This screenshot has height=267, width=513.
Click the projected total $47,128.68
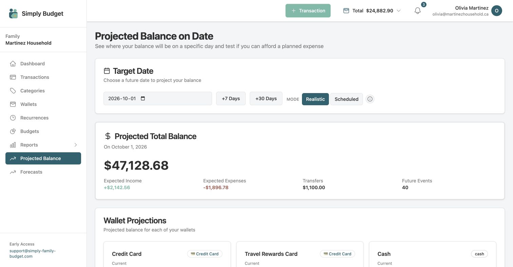[136, 165]
